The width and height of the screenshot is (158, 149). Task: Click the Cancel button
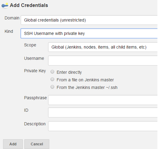pyautogui.click(x=37, y=144)
